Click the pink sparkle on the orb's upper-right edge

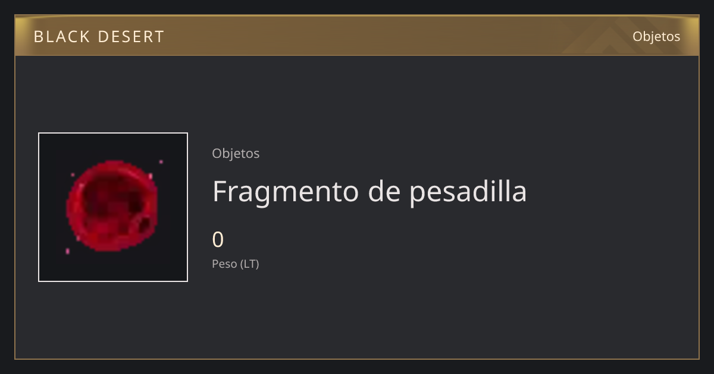coord(150,176)
